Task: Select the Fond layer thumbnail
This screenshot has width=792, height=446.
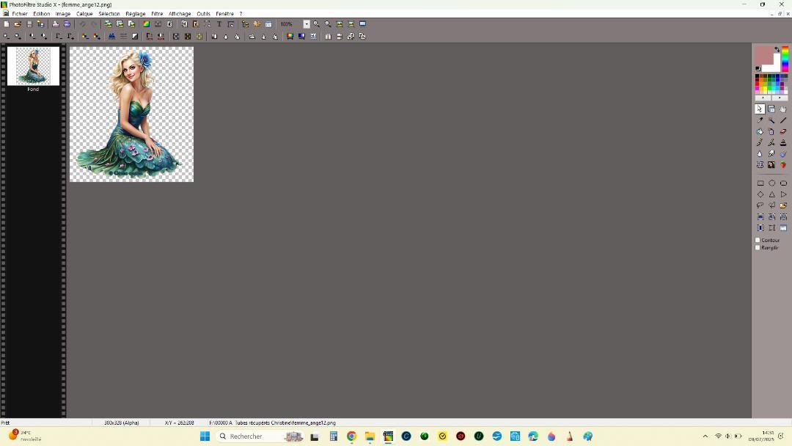Action: coord(33,66)
